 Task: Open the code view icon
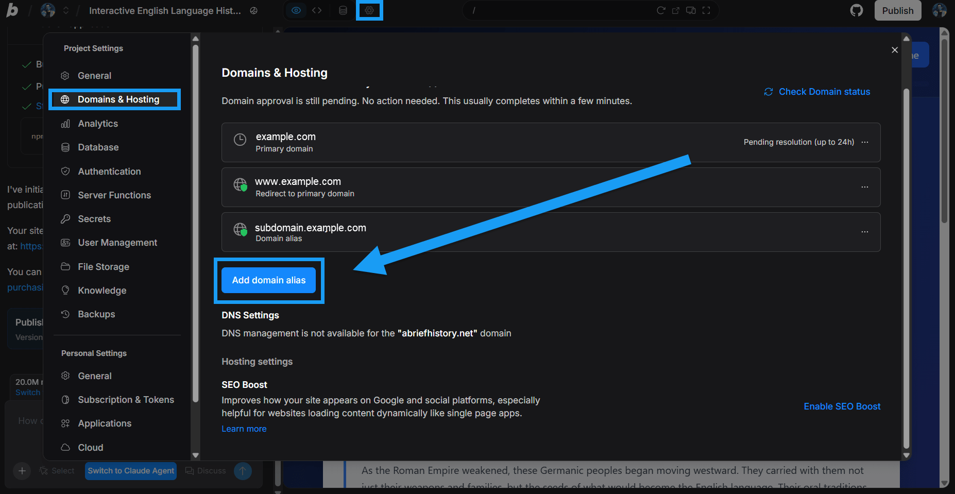tap(316, 10)
